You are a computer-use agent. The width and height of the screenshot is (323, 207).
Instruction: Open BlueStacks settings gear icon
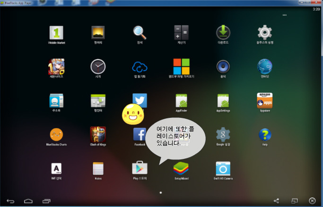tap(265, 33)
